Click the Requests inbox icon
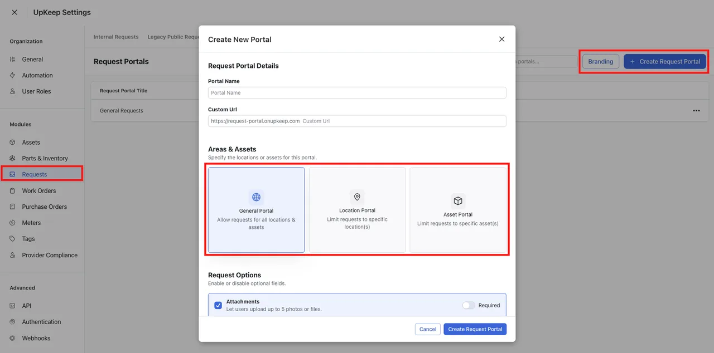The image size is (714, 353). pyautogui.click(x=13, y=174)
